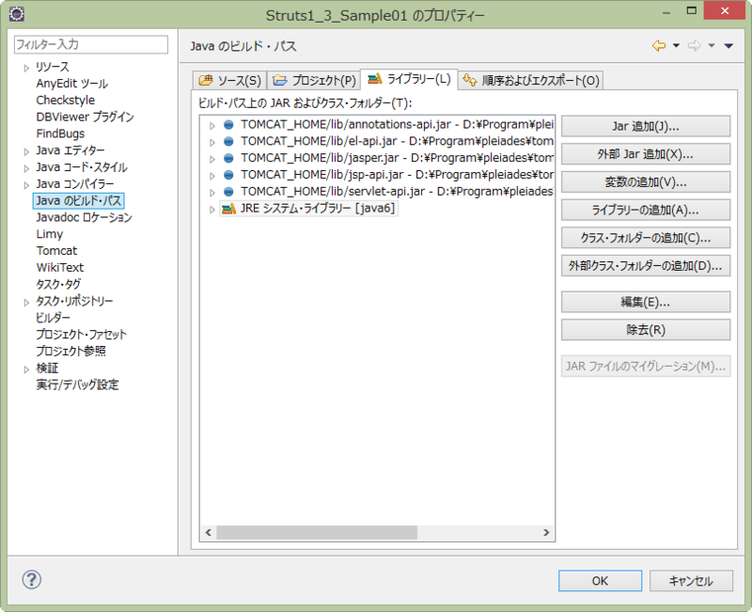
Task: Open the forward history dropdown arrow
Action: (x=712, y=45)
